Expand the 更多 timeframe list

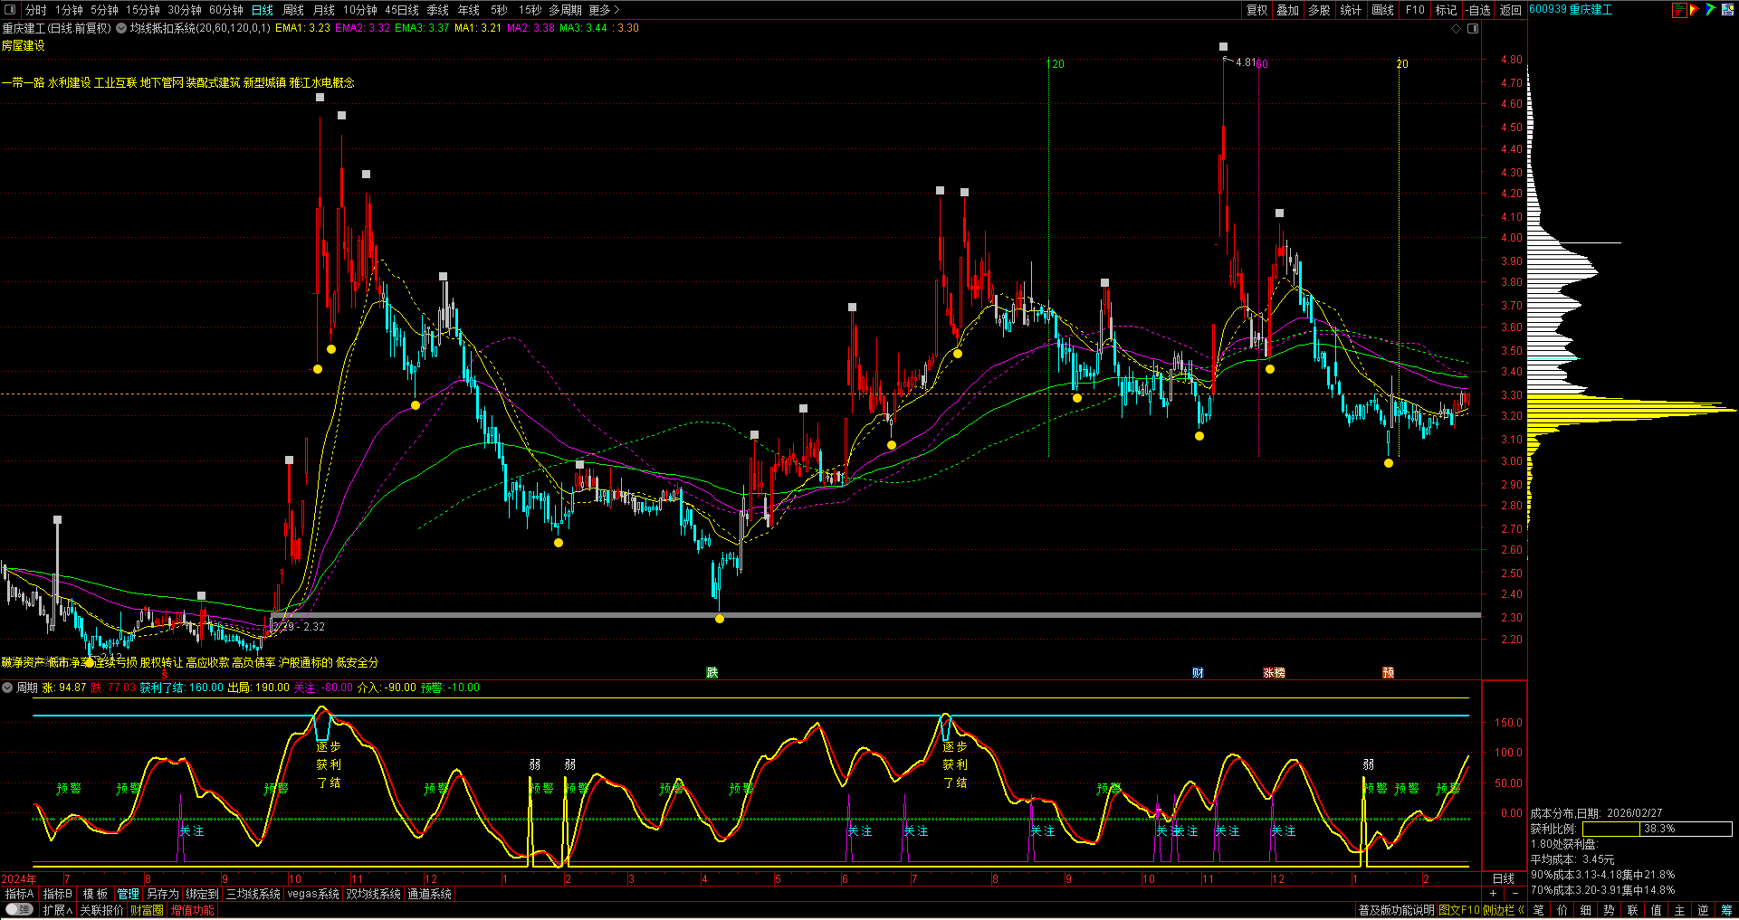pyautogui.click(x=604, y=10)
